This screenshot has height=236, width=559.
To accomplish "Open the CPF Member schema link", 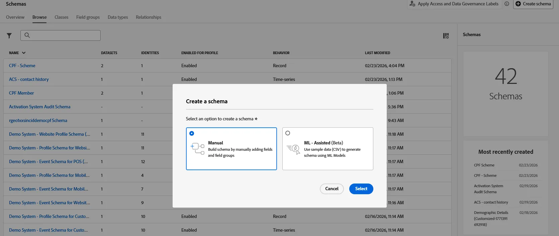I will (x=21, y=93).
